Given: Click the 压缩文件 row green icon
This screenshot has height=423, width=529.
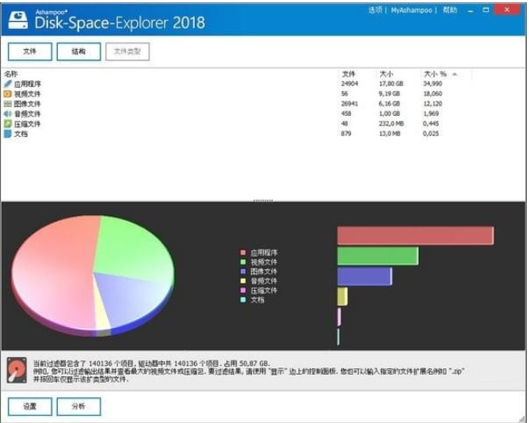Looking at the screenshot, I should [7, 124].
